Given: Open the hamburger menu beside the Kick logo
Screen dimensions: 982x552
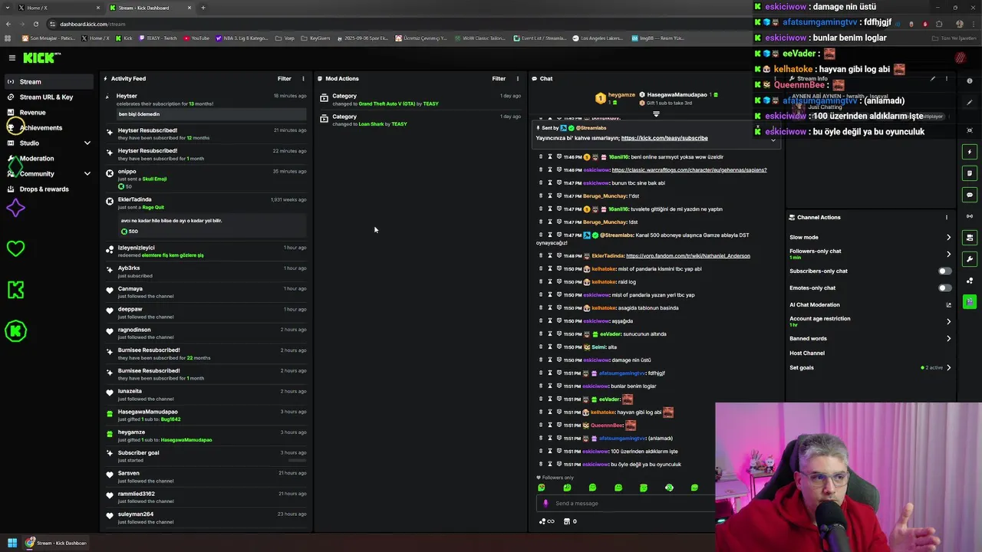Looking at the screenshot, I should tap(12, 58).
